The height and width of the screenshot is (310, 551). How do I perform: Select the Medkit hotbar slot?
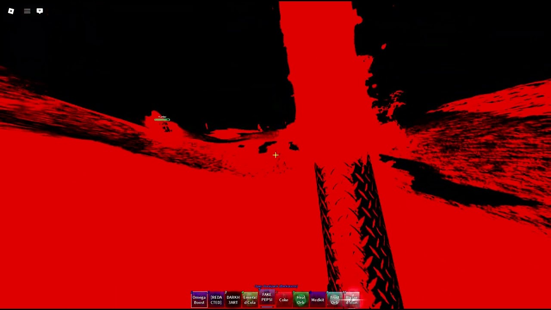[x=318, y=300]
